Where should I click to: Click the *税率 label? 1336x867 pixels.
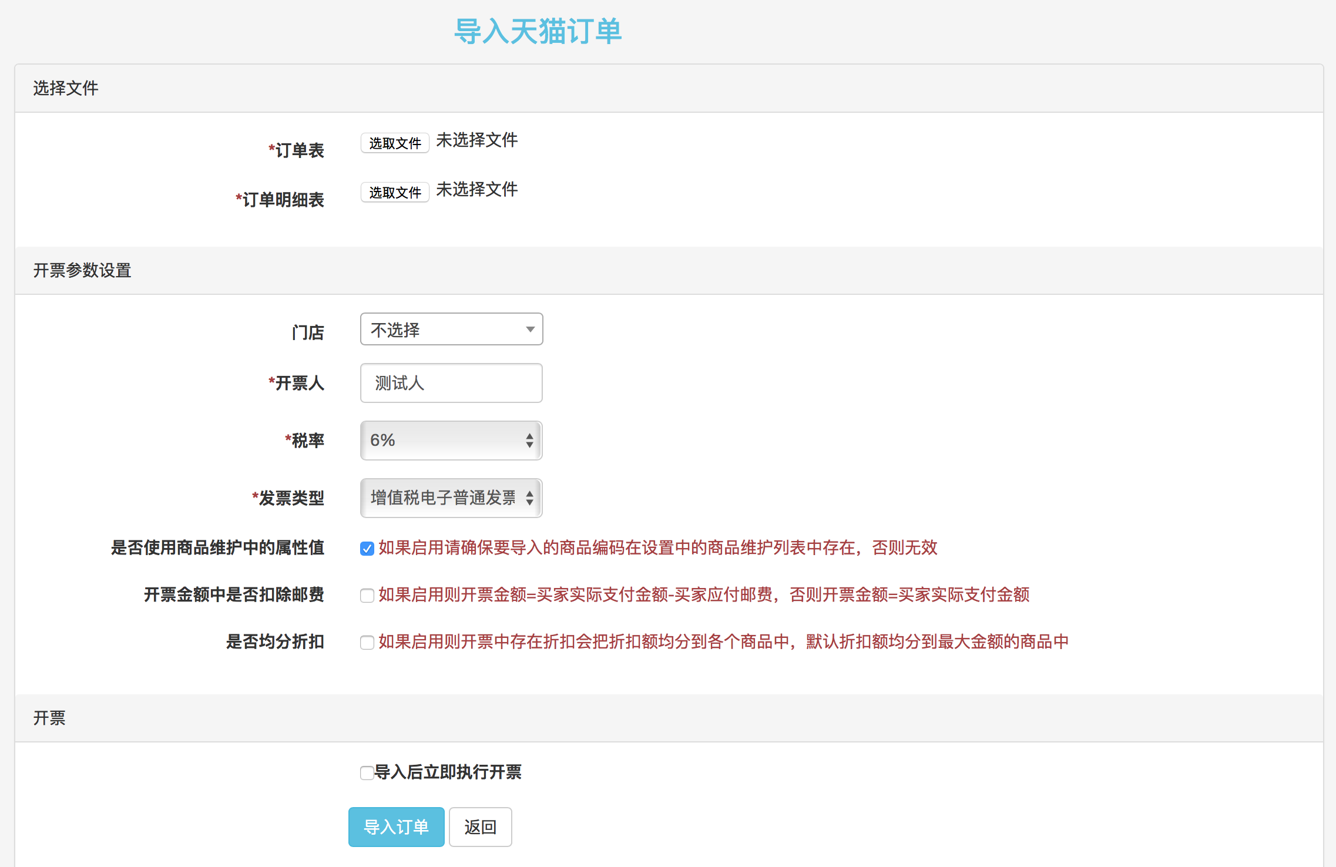click(304, 441)
